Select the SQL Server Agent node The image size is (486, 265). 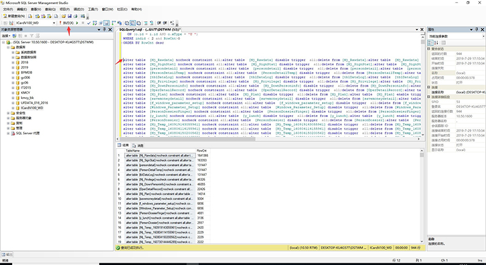[x=27, y=133]
